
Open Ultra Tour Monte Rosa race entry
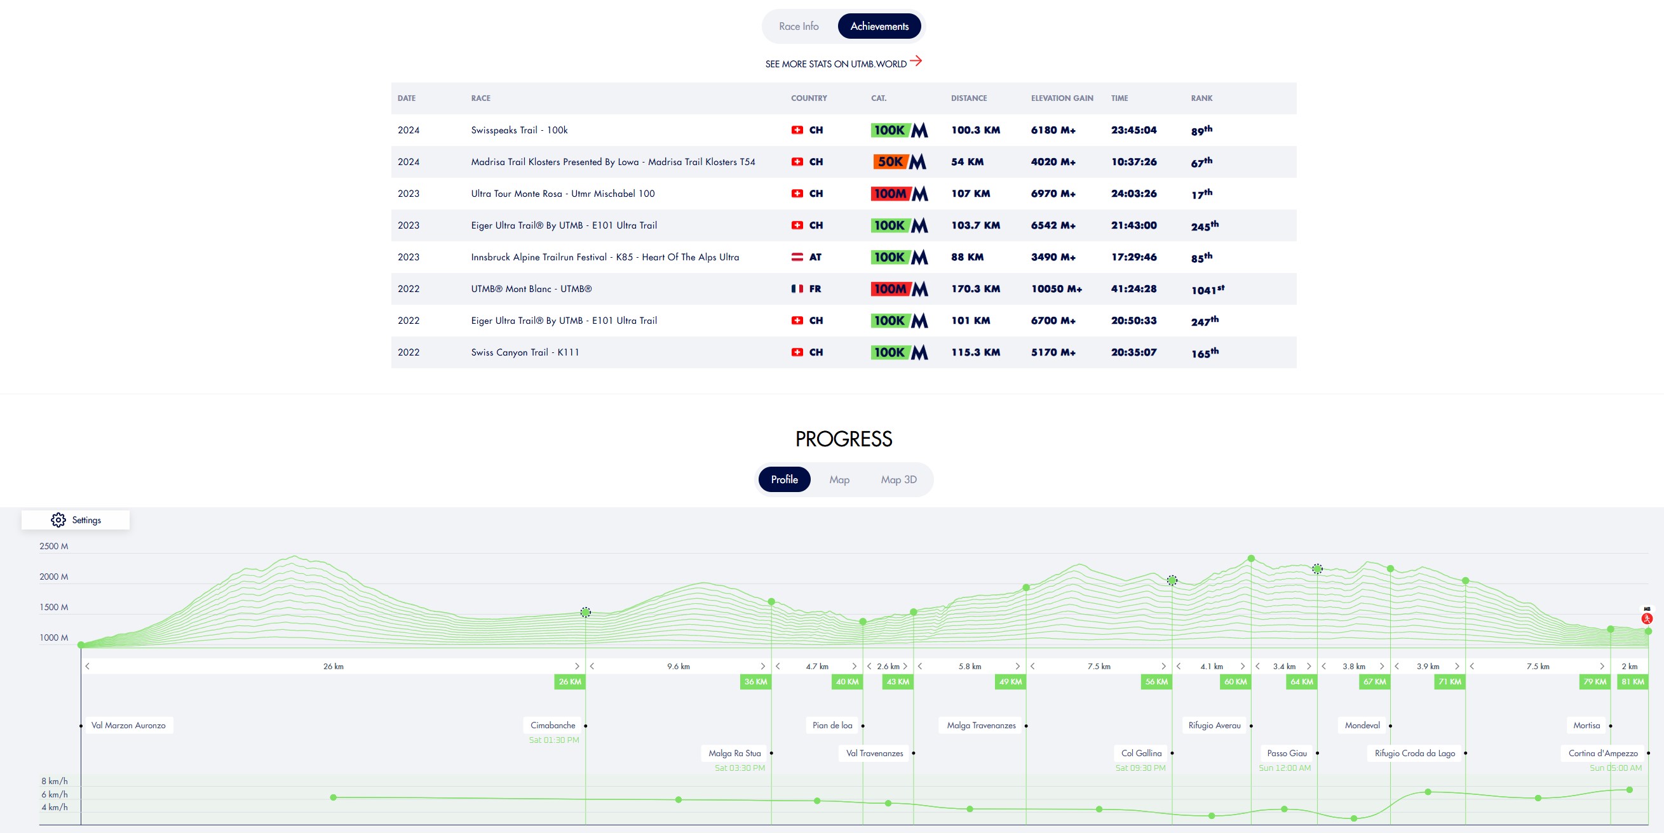[563, 194]
